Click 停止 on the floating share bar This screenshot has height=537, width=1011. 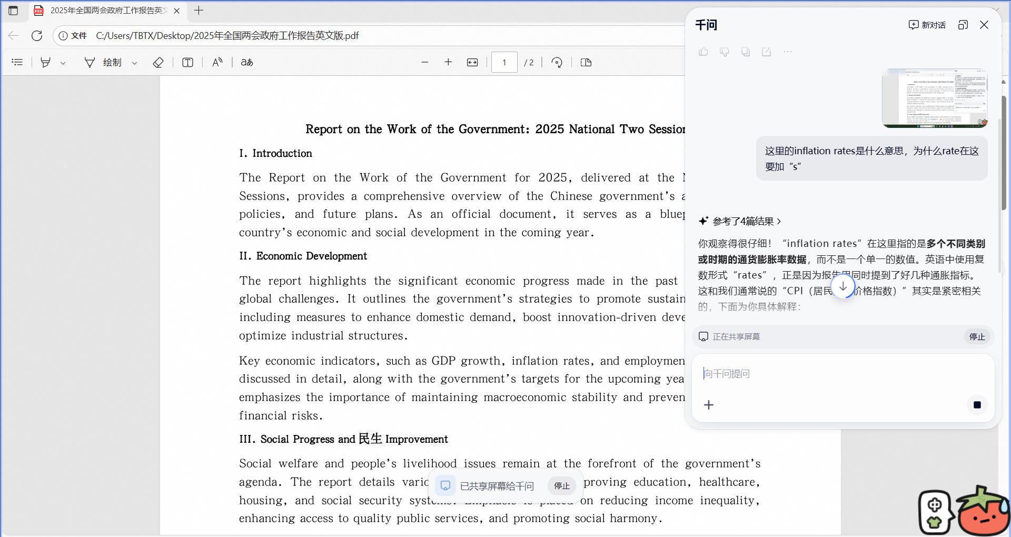coord(562,485)
